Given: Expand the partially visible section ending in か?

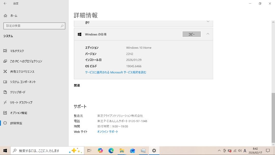Looking at the screenshot, I should coord(208,22).
